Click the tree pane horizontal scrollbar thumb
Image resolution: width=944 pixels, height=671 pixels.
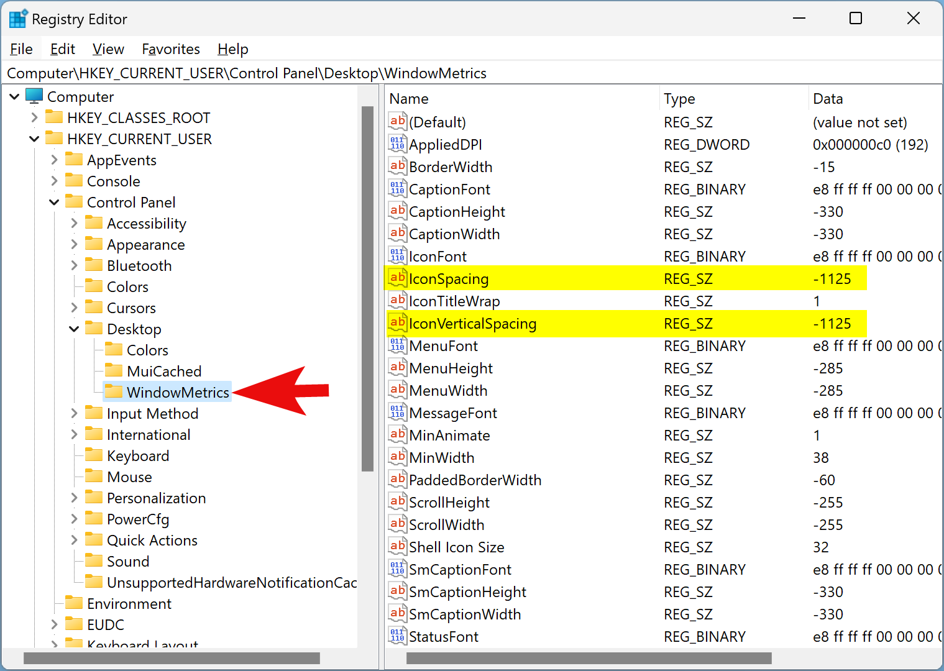coord(172,658)
